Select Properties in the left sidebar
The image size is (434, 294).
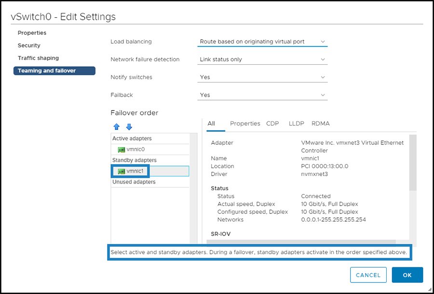[x=32, y=33]
